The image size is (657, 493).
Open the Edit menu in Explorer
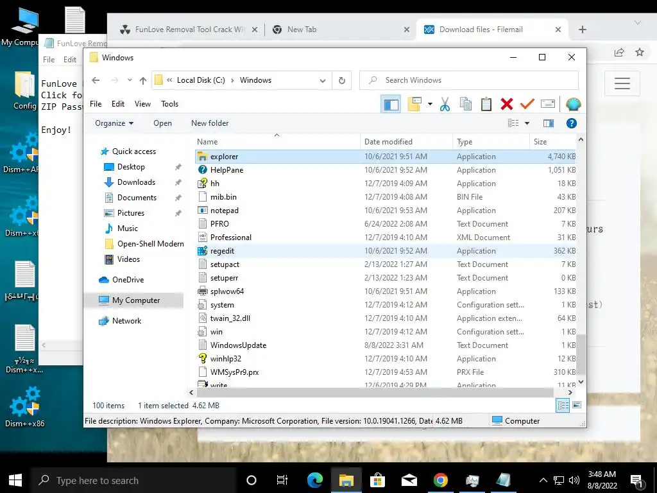(118, 104)
